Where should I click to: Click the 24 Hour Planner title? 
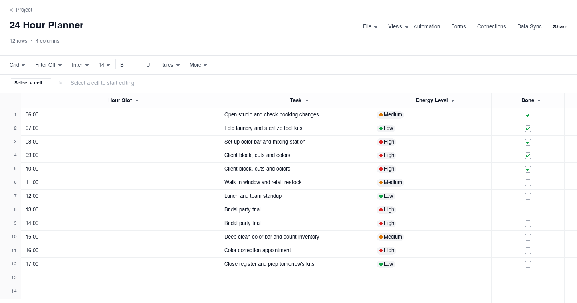pos(46,25)
